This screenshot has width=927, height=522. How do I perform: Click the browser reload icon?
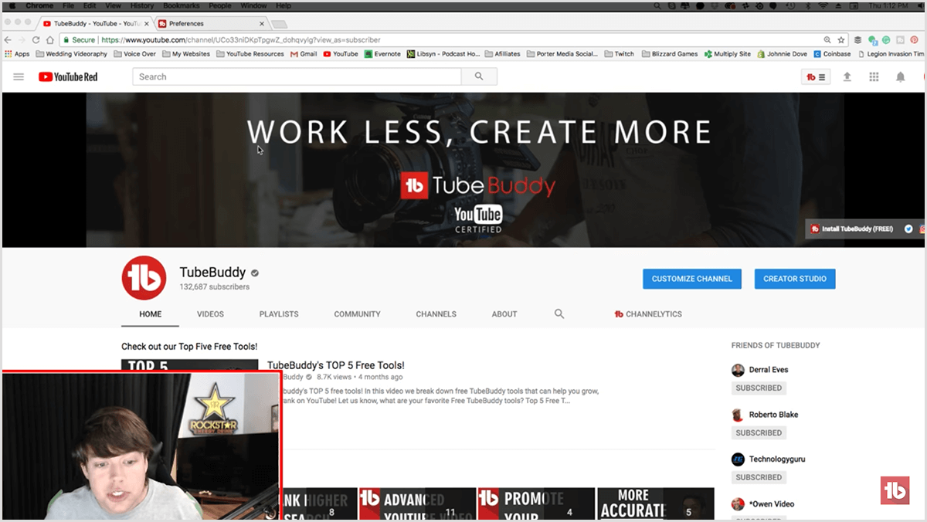(36, 39)
